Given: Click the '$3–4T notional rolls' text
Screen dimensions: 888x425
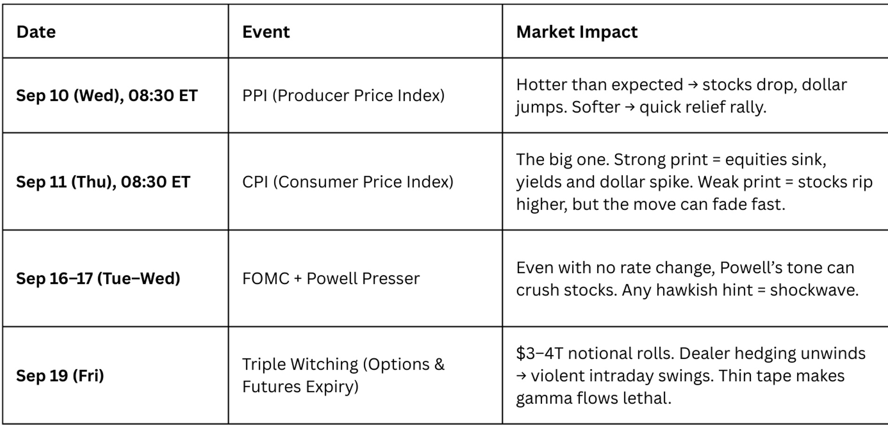Looking at the screenshot, I should pyautogui.click(x=595, y=353).
